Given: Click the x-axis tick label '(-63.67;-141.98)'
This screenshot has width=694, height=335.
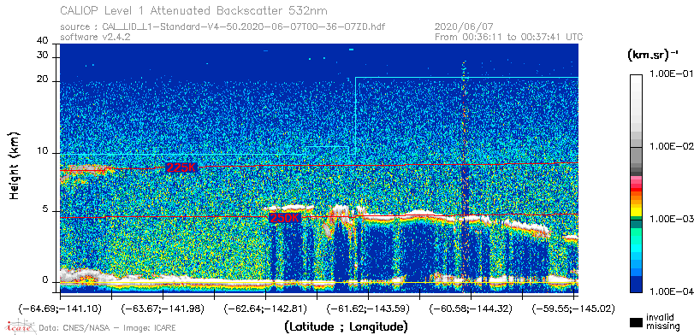Looking at the screenshot, I should point(163,309).
